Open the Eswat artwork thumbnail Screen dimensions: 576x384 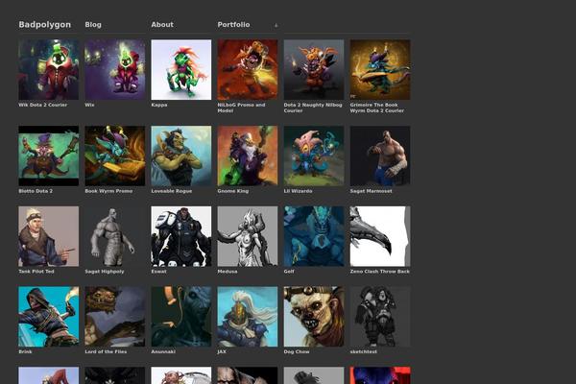coord(181,236)
